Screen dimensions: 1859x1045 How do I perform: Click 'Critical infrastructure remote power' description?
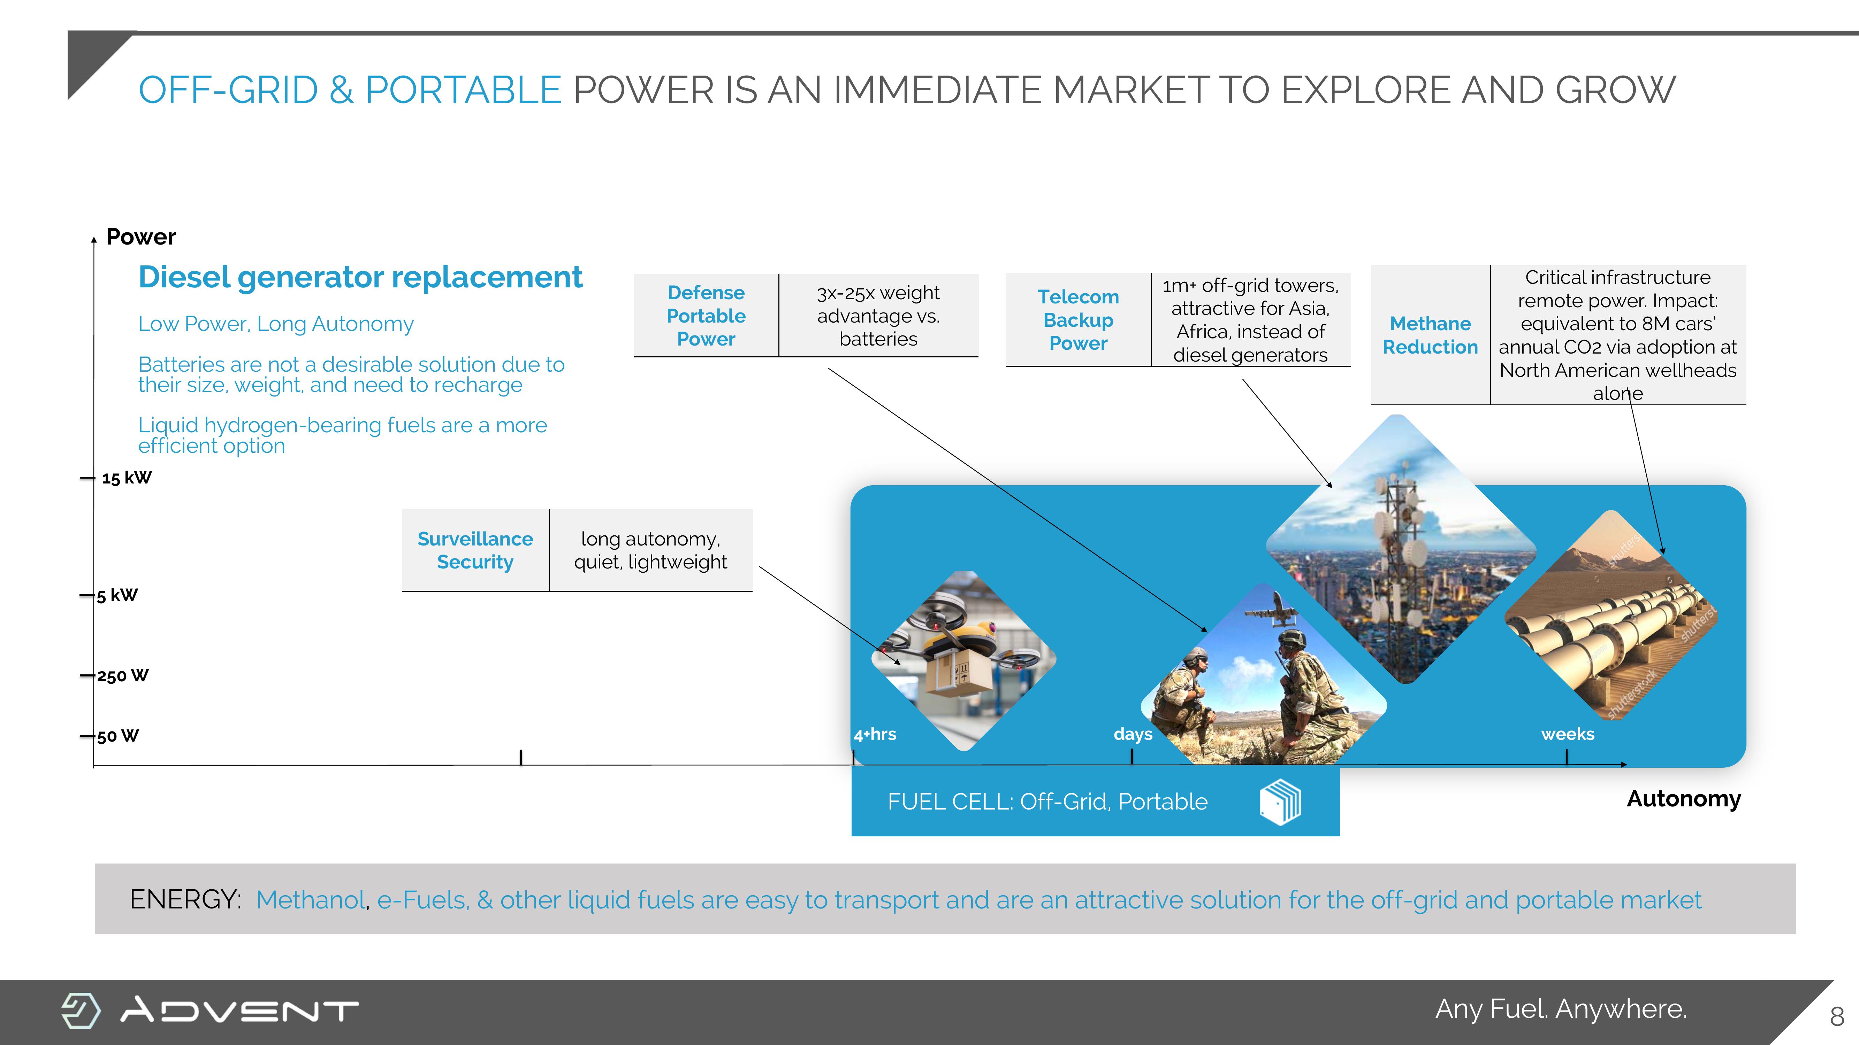(1618, 335)
